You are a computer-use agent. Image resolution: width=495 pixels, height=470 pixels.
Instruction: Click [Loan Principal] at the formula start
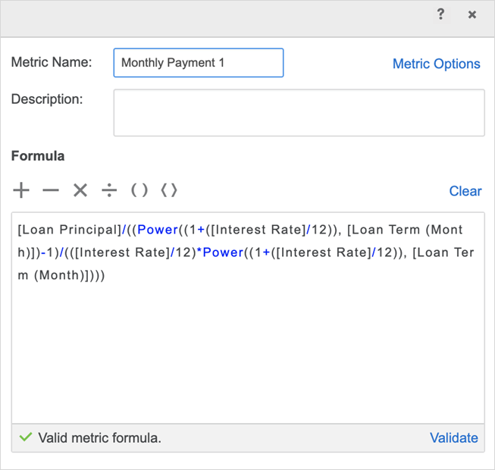click(69, 230)
